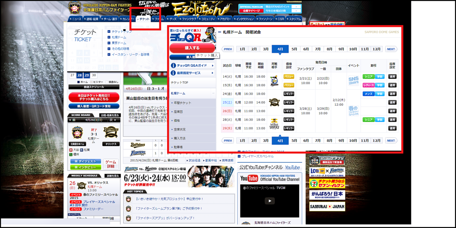Click the LOTO × Fighters banner
This screenshot has height=228, width=456.
click(327, 171)
